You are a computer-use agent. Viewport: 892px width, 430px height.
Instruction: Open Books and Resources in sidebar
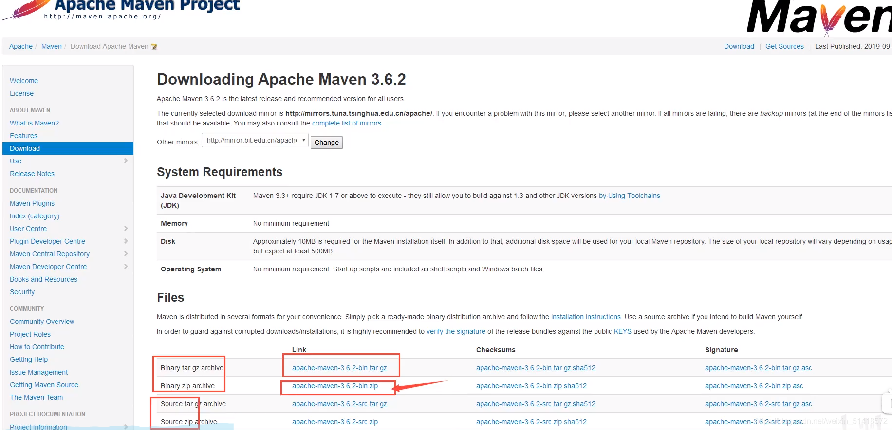[43, 279]
